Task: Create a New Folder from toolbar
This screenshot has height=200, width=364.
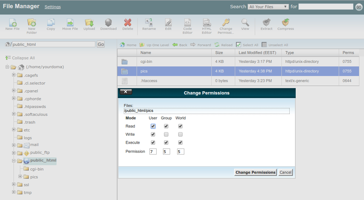Action: click(31, 23)
